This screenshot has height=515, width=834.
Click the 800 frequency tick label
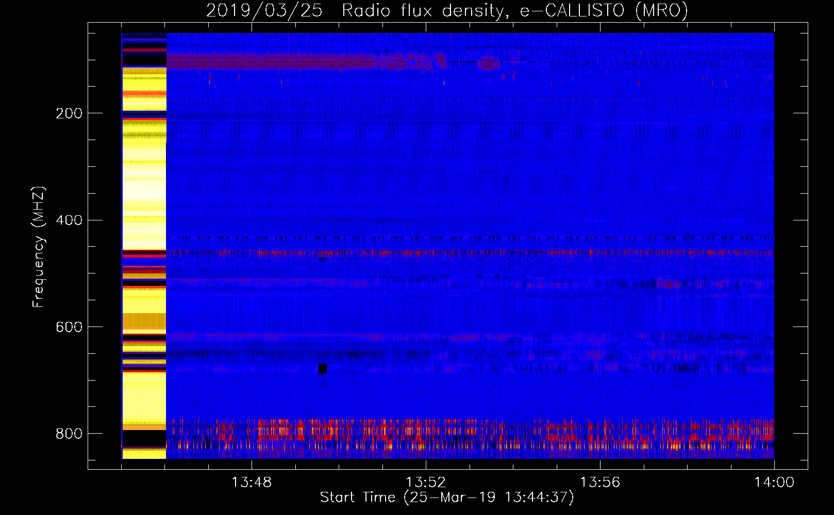click(69, 434)
